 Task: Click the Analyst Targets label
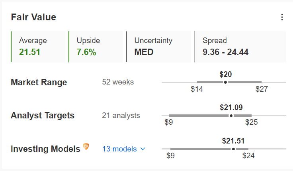click(43, 116)
